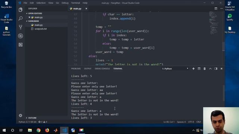Switch to the Output panel tab
Viewport: 239px width, 134px height.
click(x=88, y=68)
